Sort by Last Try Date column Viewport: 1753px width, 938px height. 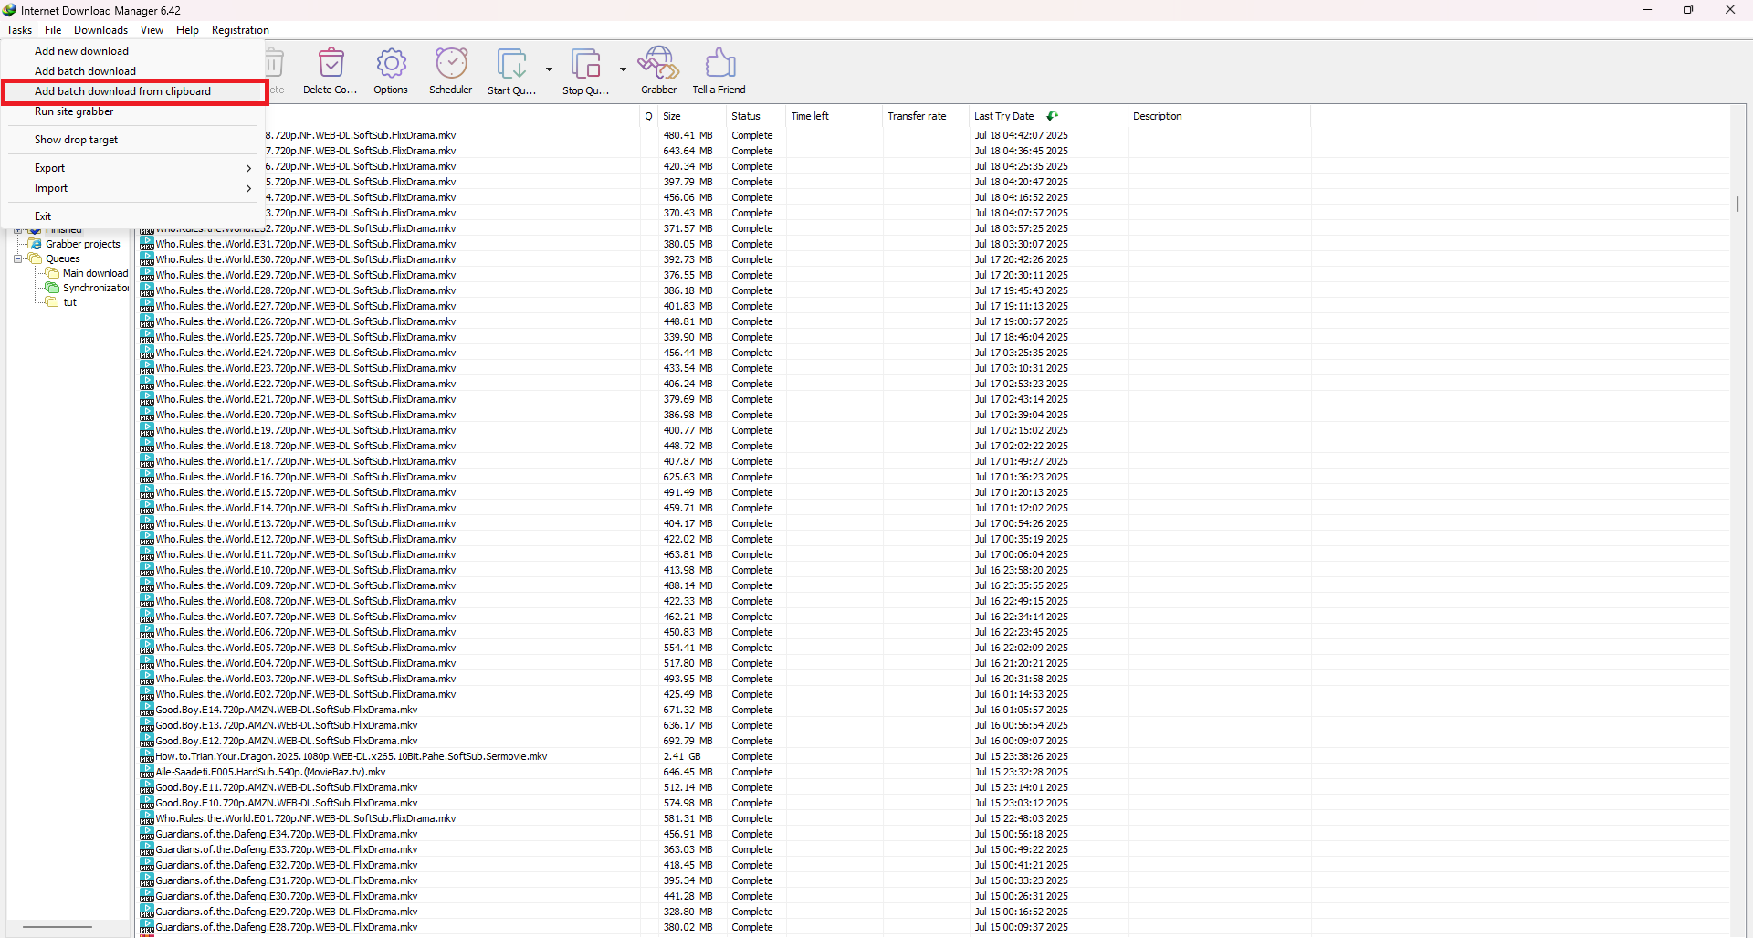(x=1003, y=116)
